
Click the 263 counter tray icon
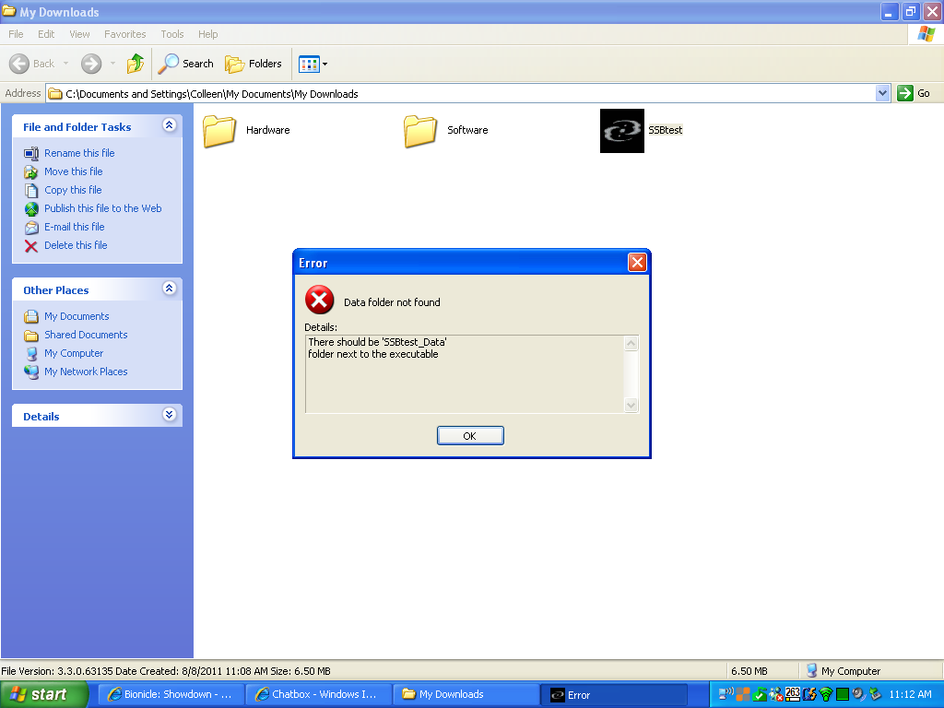click(x=793, y=694)
